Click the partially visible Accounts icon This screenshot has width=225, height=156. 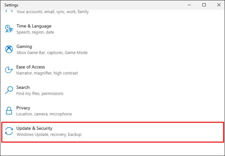(x=9, y=11)
